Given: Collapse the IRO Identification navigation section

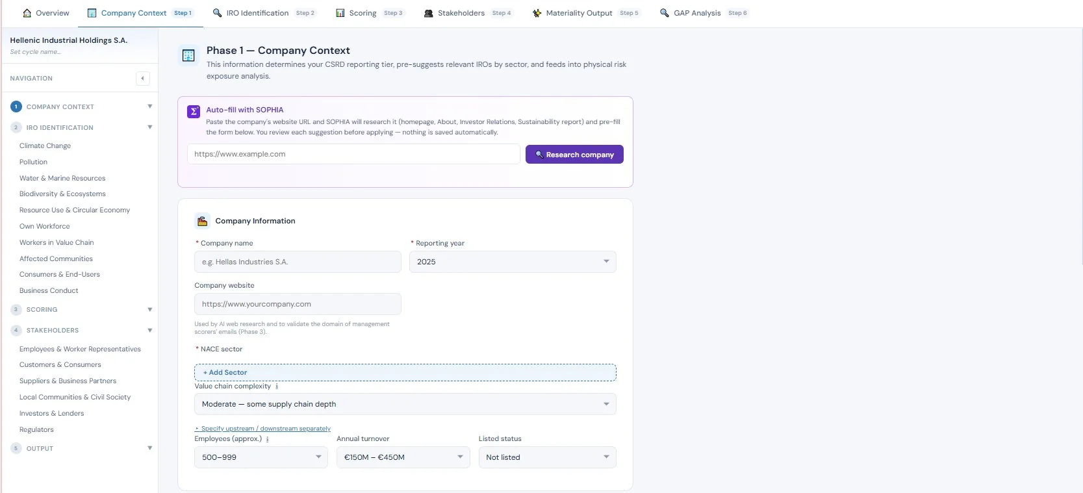Looking at the screenshot, I should (150, 127).
